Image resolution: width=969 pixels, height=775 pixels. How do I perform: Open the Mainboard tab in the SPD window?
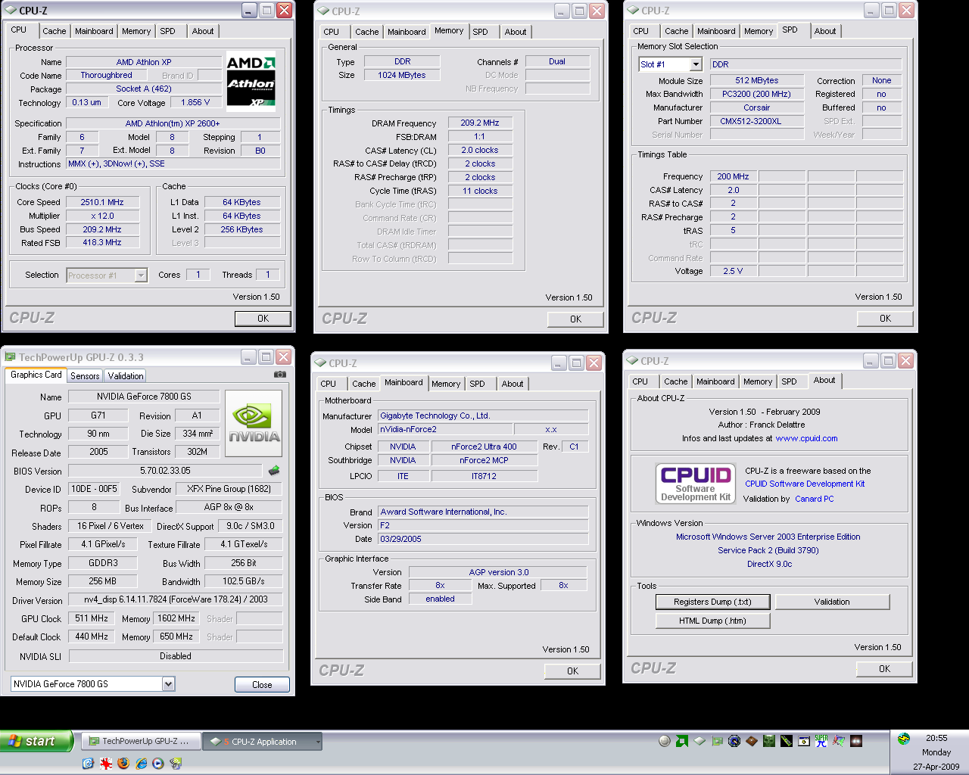click(716, 31)
